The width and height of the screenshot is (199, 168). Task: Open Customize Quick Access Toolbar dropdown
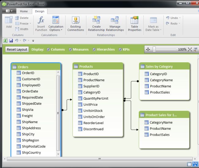coord(33,41)
